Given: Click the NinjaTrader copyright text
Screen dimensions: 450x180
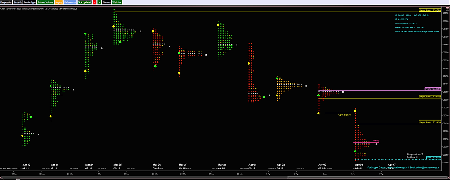Looking at the screenshot, I should [x=11, y=169].
